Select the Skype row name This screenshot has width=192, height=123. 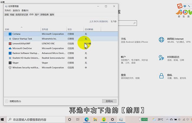coord(15,63)
